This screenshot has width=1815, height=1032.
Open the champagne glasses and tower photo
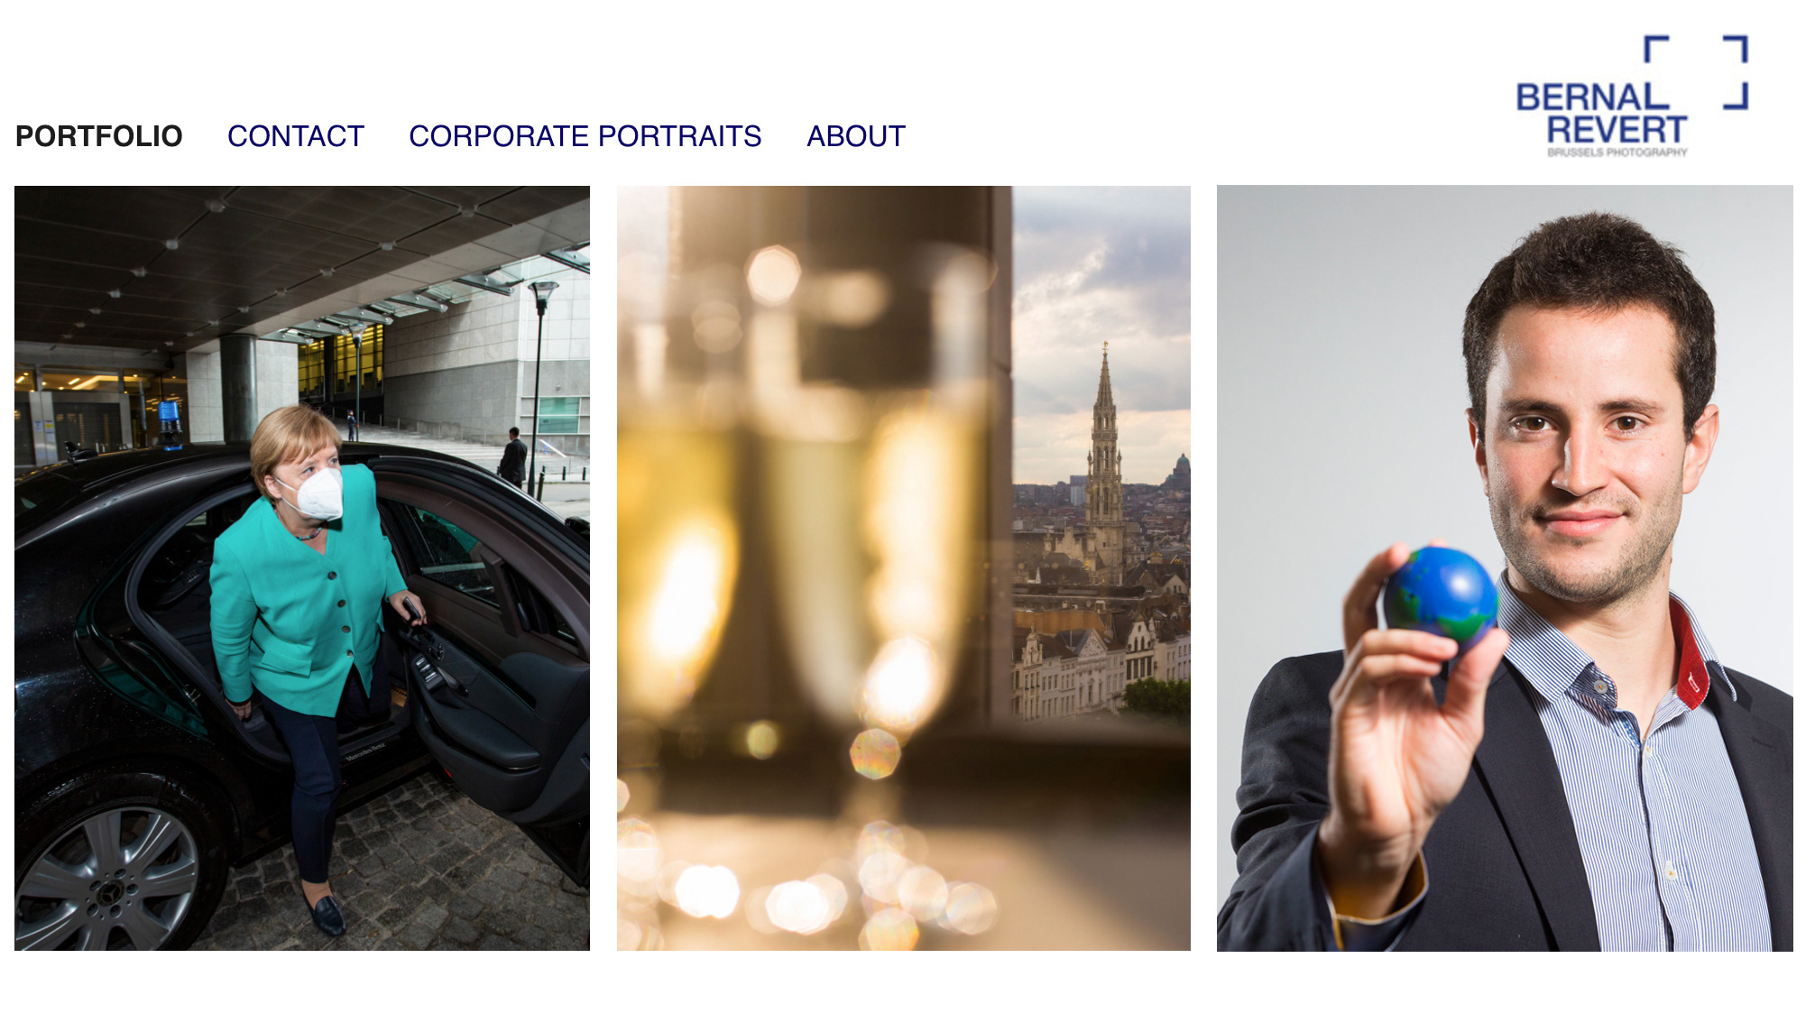(904, 568)
